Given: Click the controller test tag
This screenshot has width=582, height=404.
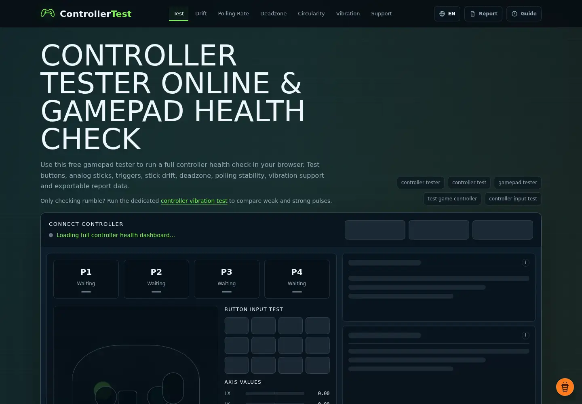Looking at the screenshot, I should (x=469, y=183).
